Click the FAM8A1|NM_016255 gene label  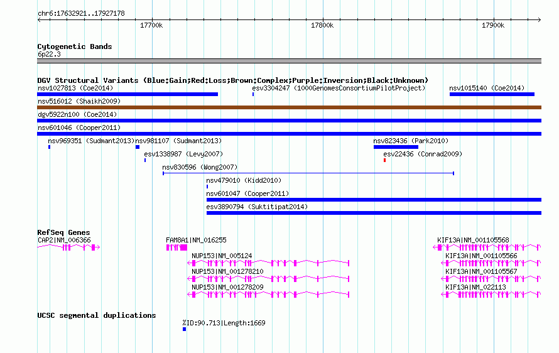(196, 241)
